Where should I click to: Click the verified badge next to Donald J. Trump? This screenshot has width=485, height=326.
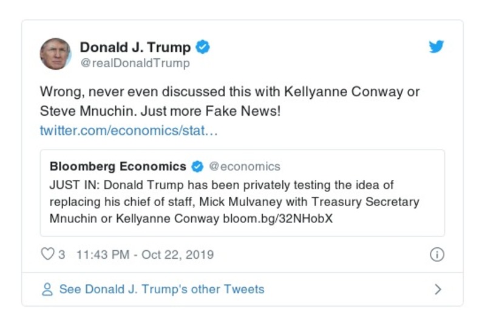pyautogui.click(x=203, y=47)
